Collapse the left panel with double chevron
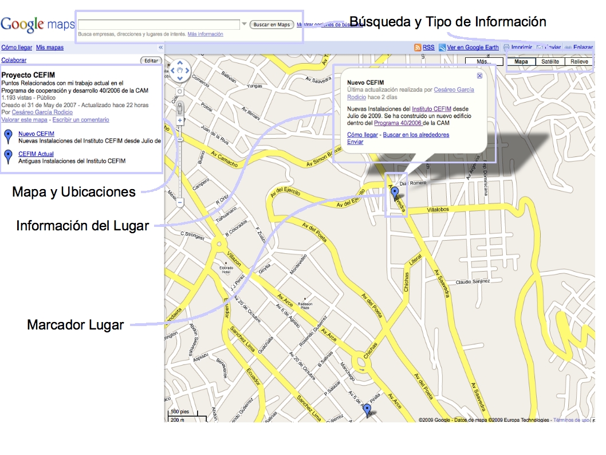Image resolution: width=606 pixels, height=455 pixels. pos(161,48)
